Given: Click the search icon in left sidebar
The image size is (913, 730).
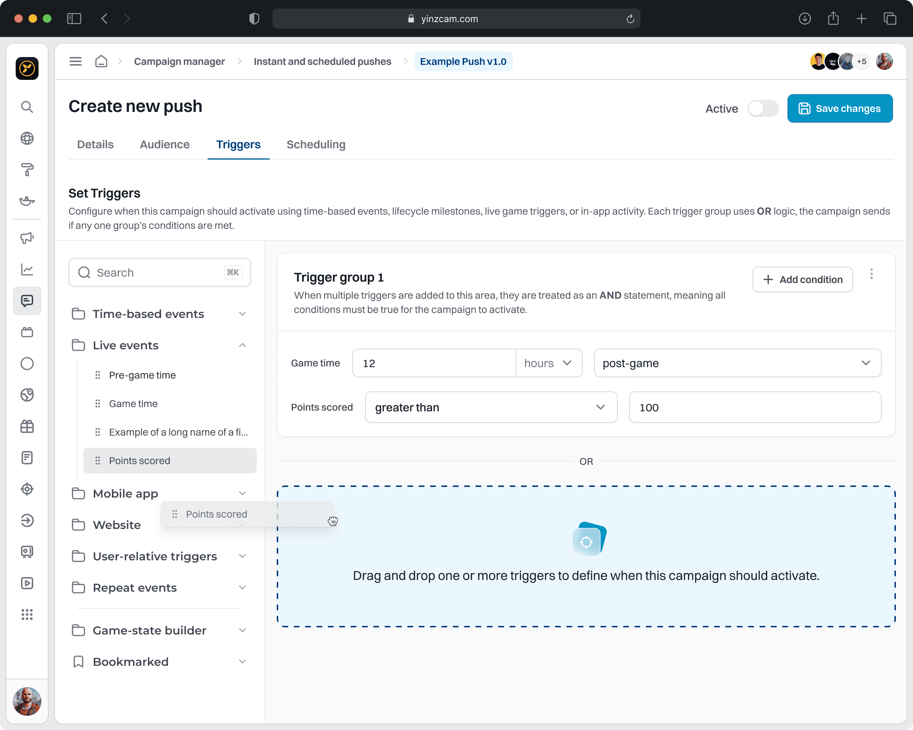Looking at the screenshot, I should (27, 107).
